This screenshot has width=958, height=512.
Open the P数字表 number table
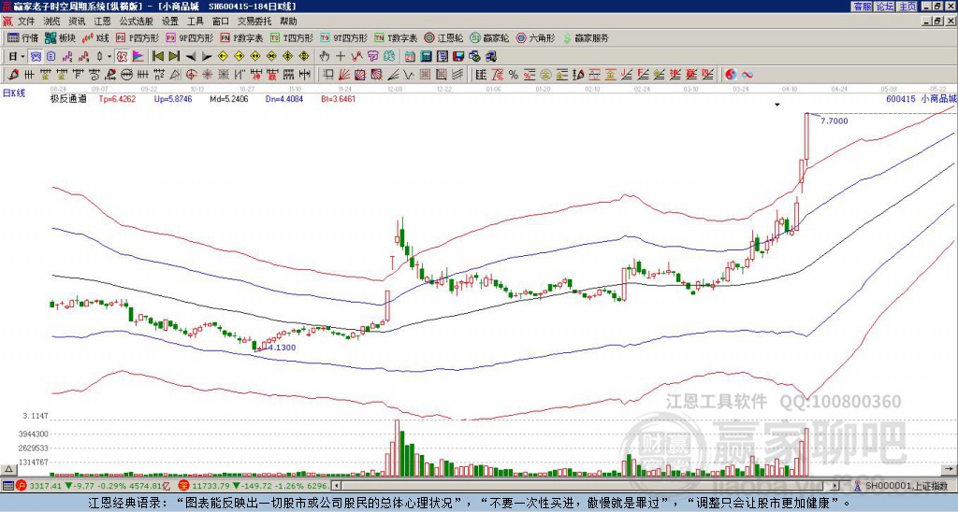242,37
